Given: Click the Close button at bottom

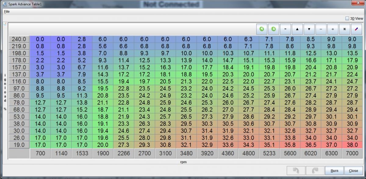Looking at the screenshot, I should [353, 171].
